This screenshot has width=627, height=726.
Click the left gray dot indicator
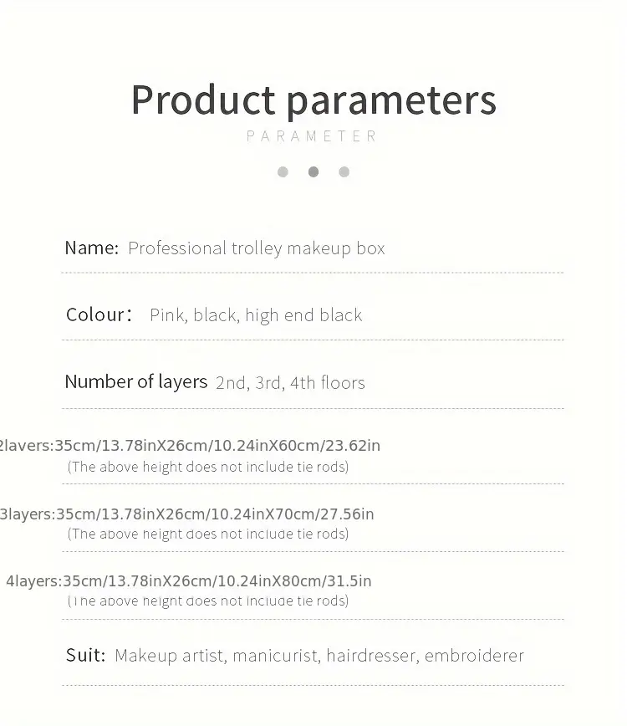(283, 171)
